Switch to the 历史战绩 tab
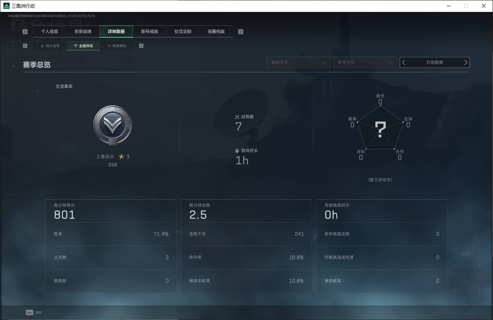 [83, 32]
